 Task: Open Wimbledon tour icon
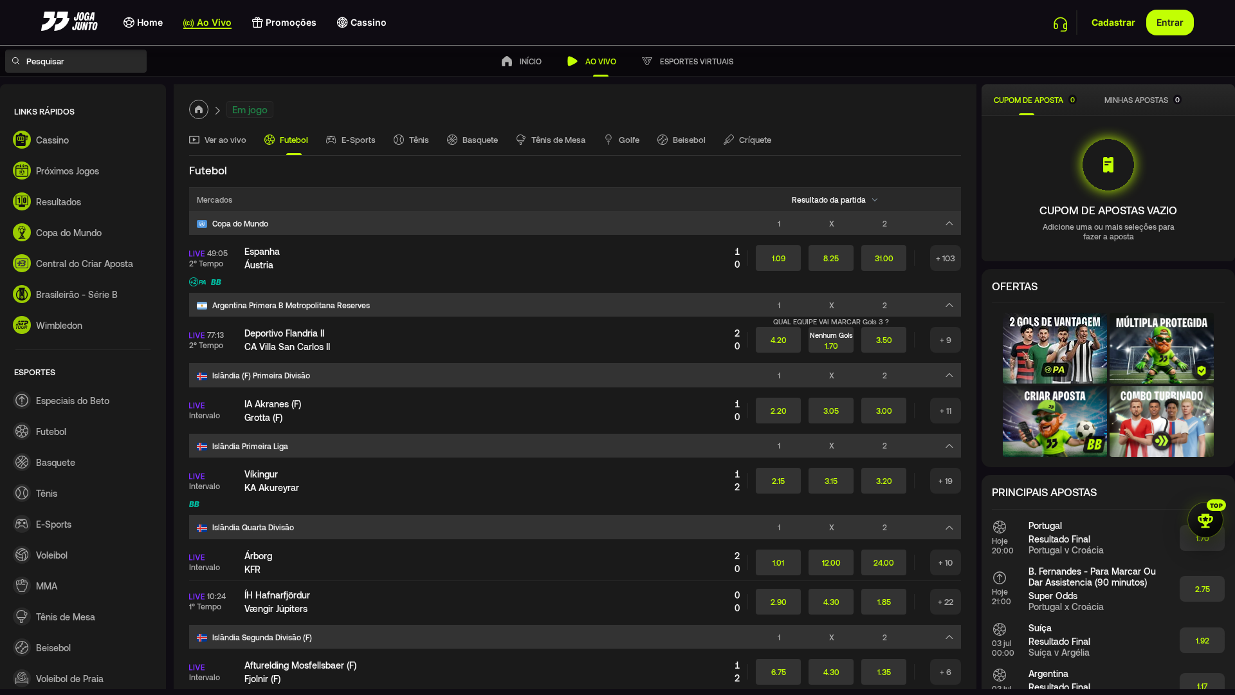(x=22, y=325)
